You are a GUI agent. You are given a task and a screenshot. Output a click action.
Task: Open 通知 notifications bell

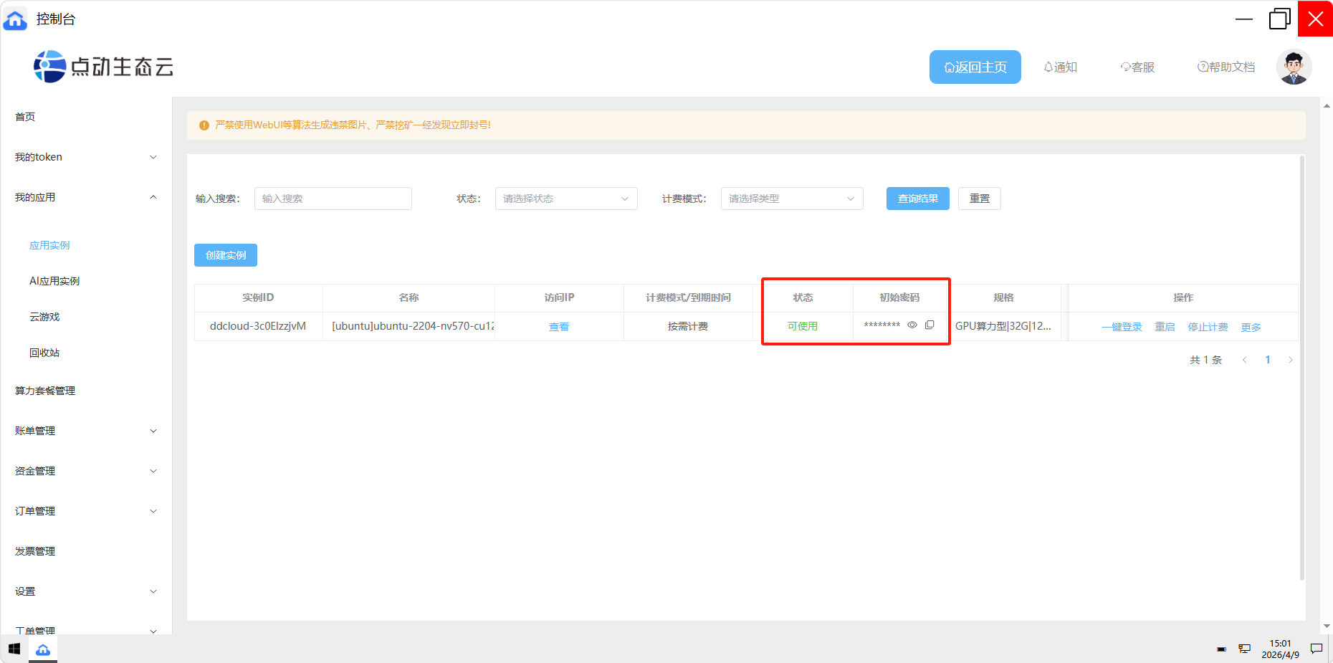[1060, 67]
